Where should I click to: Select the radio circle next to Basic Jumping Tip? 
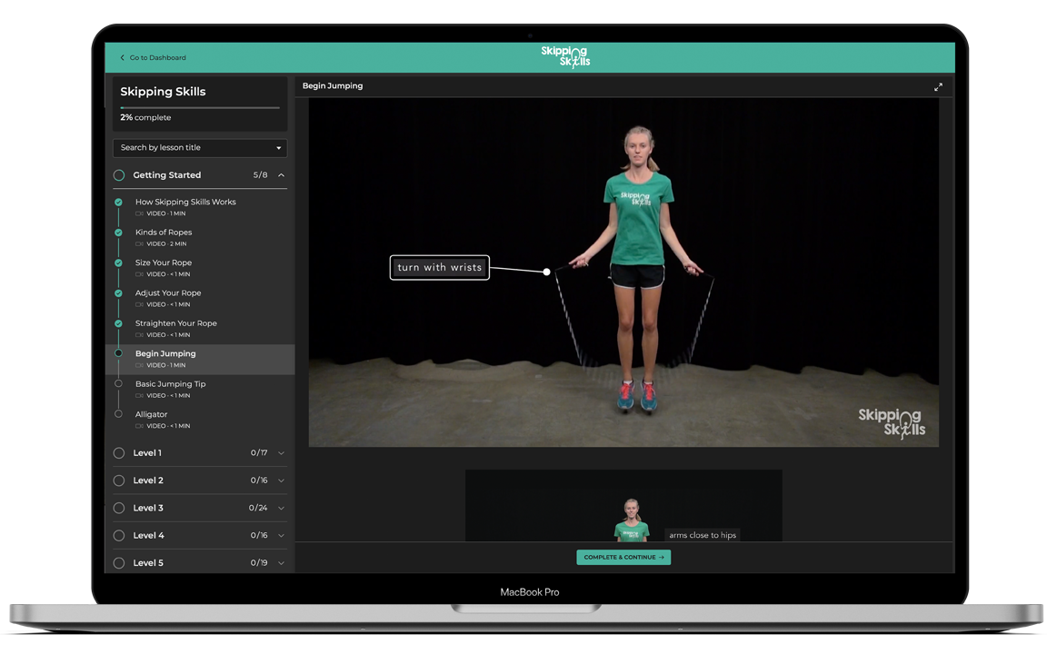coord(118,384)
